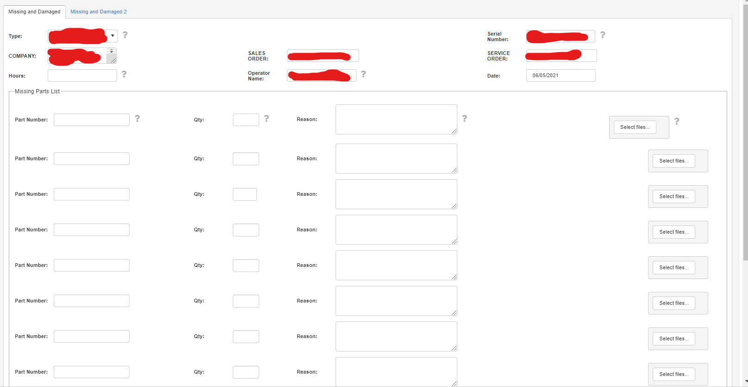Show help for the first Qty field
Screen dimensions: 748x387
tap(267, 119)
